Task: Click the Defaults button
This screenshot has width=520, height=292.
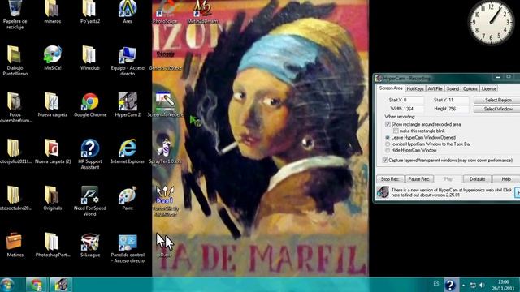Action: (x=477, y=178)
